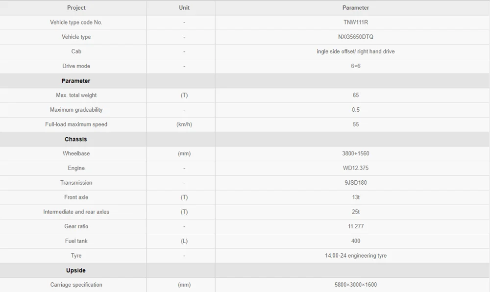Click the Drive mode row label

pyautogui.click(x=76, y=66)
